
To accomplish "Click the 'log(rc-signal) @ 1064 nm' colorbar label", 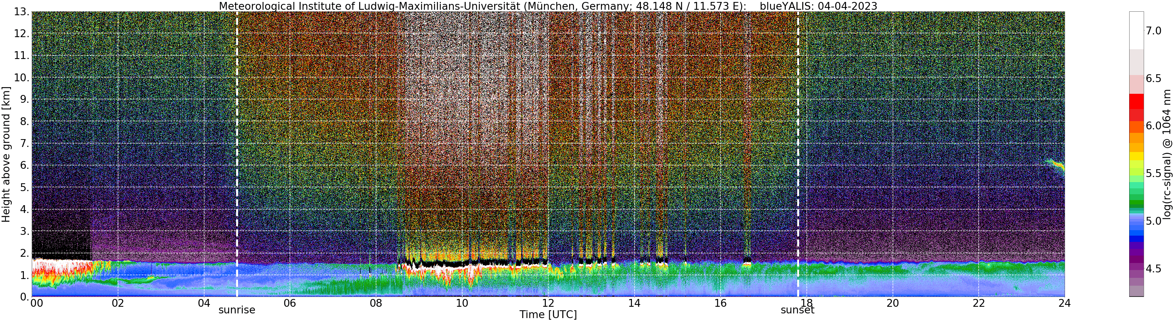I will click(1167, 154).
